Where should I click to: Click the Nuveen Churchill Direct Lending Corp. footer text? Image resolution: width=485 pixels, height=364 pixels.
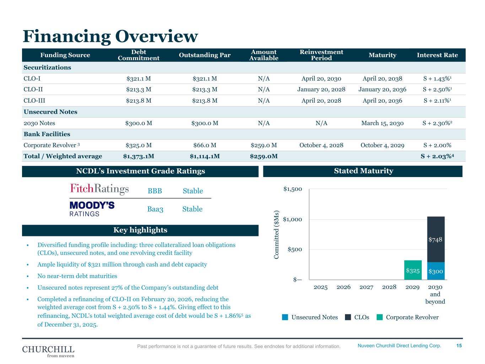tap(399, 346)
